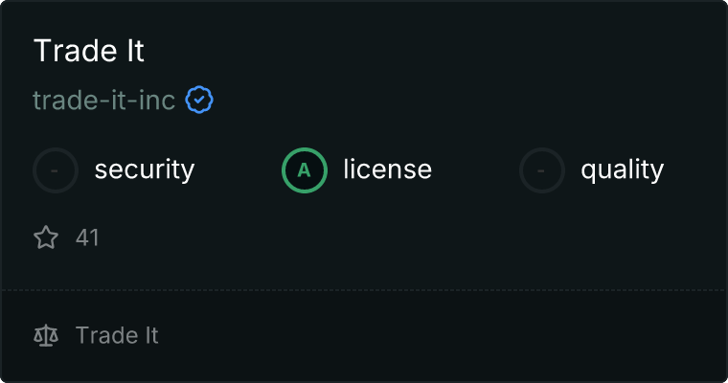Click empty space right of the verified badge
Image resolution: width=728 pixels, height=383 pixels.
click(431, 100)
